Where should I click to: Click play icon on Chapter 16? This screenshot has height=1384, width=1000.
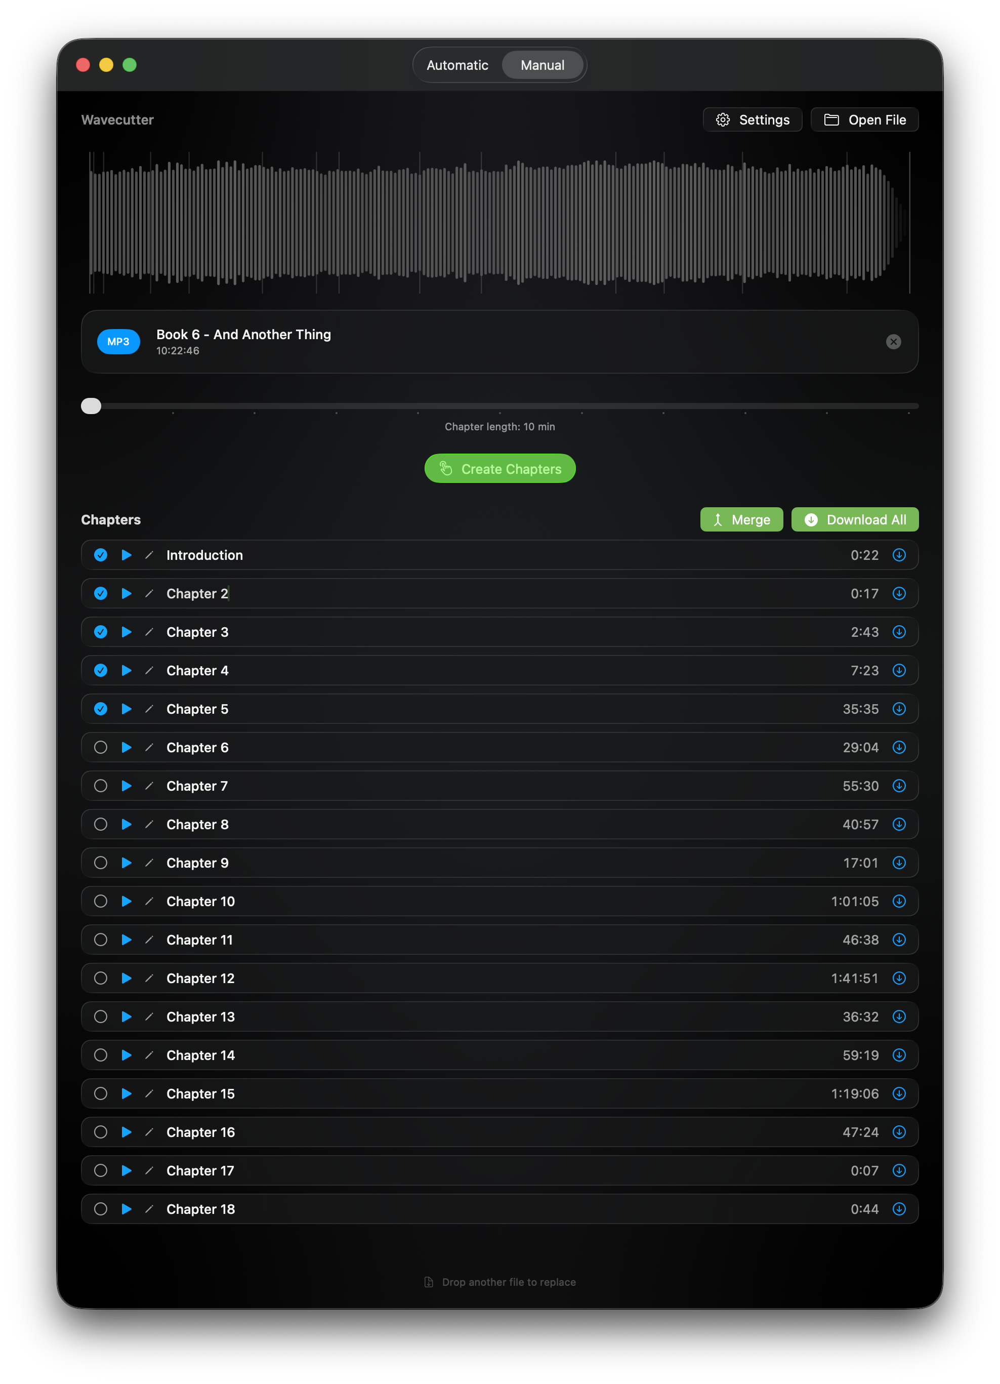[127, 1131]
